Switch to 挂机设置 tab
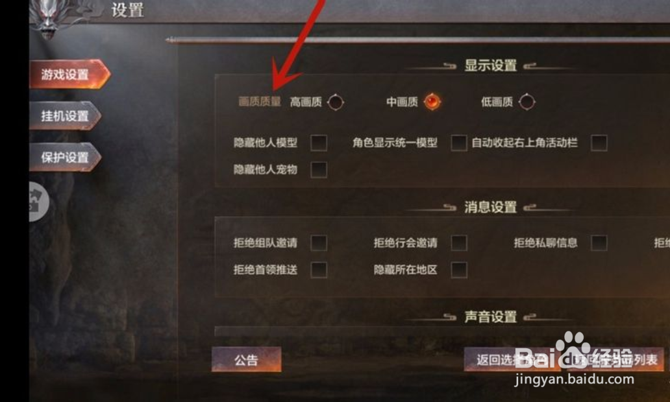 point(65,115)
